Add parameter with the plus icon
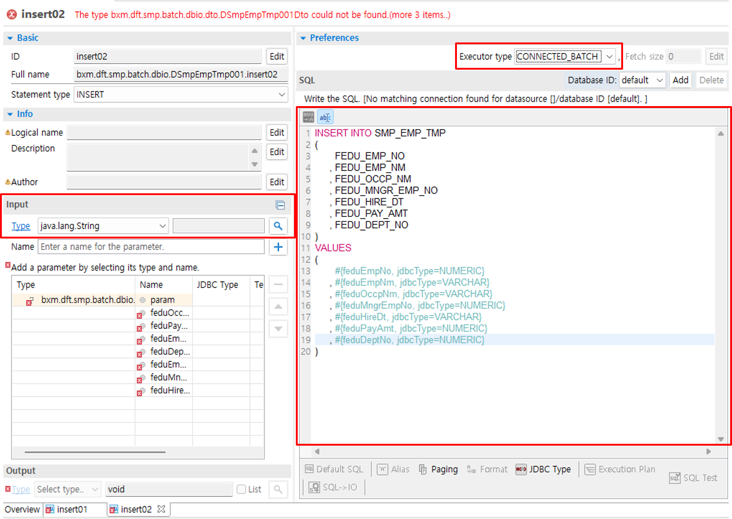Viewport: 732px width, 519px height. (278, 247)
